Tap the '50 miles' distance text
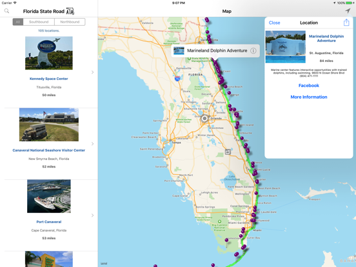 49,95
